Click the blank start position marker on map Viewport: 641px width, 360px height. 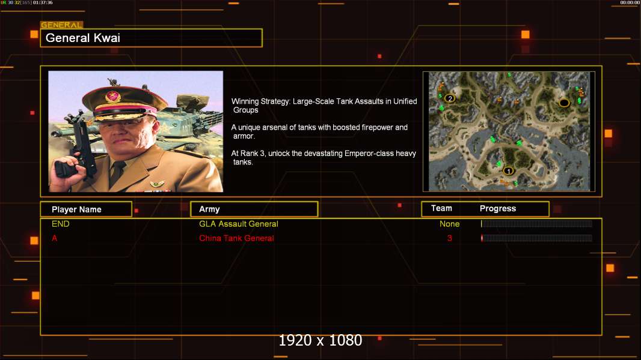(564, 103)
